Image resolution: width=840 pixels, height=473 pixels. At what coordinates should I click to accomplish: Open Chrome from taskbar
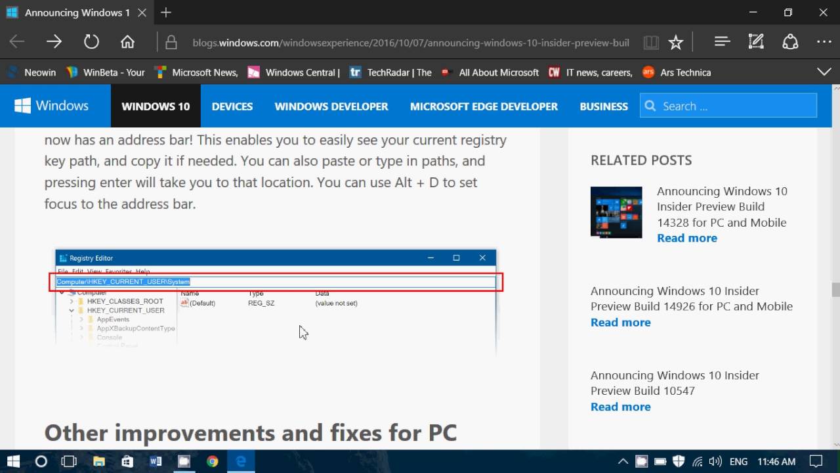(x=212, y=461)
